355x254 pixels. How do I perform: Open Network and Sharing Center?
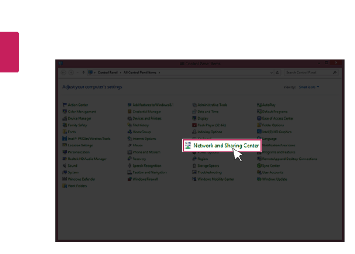pyautogui.click(x=222, y=146)
